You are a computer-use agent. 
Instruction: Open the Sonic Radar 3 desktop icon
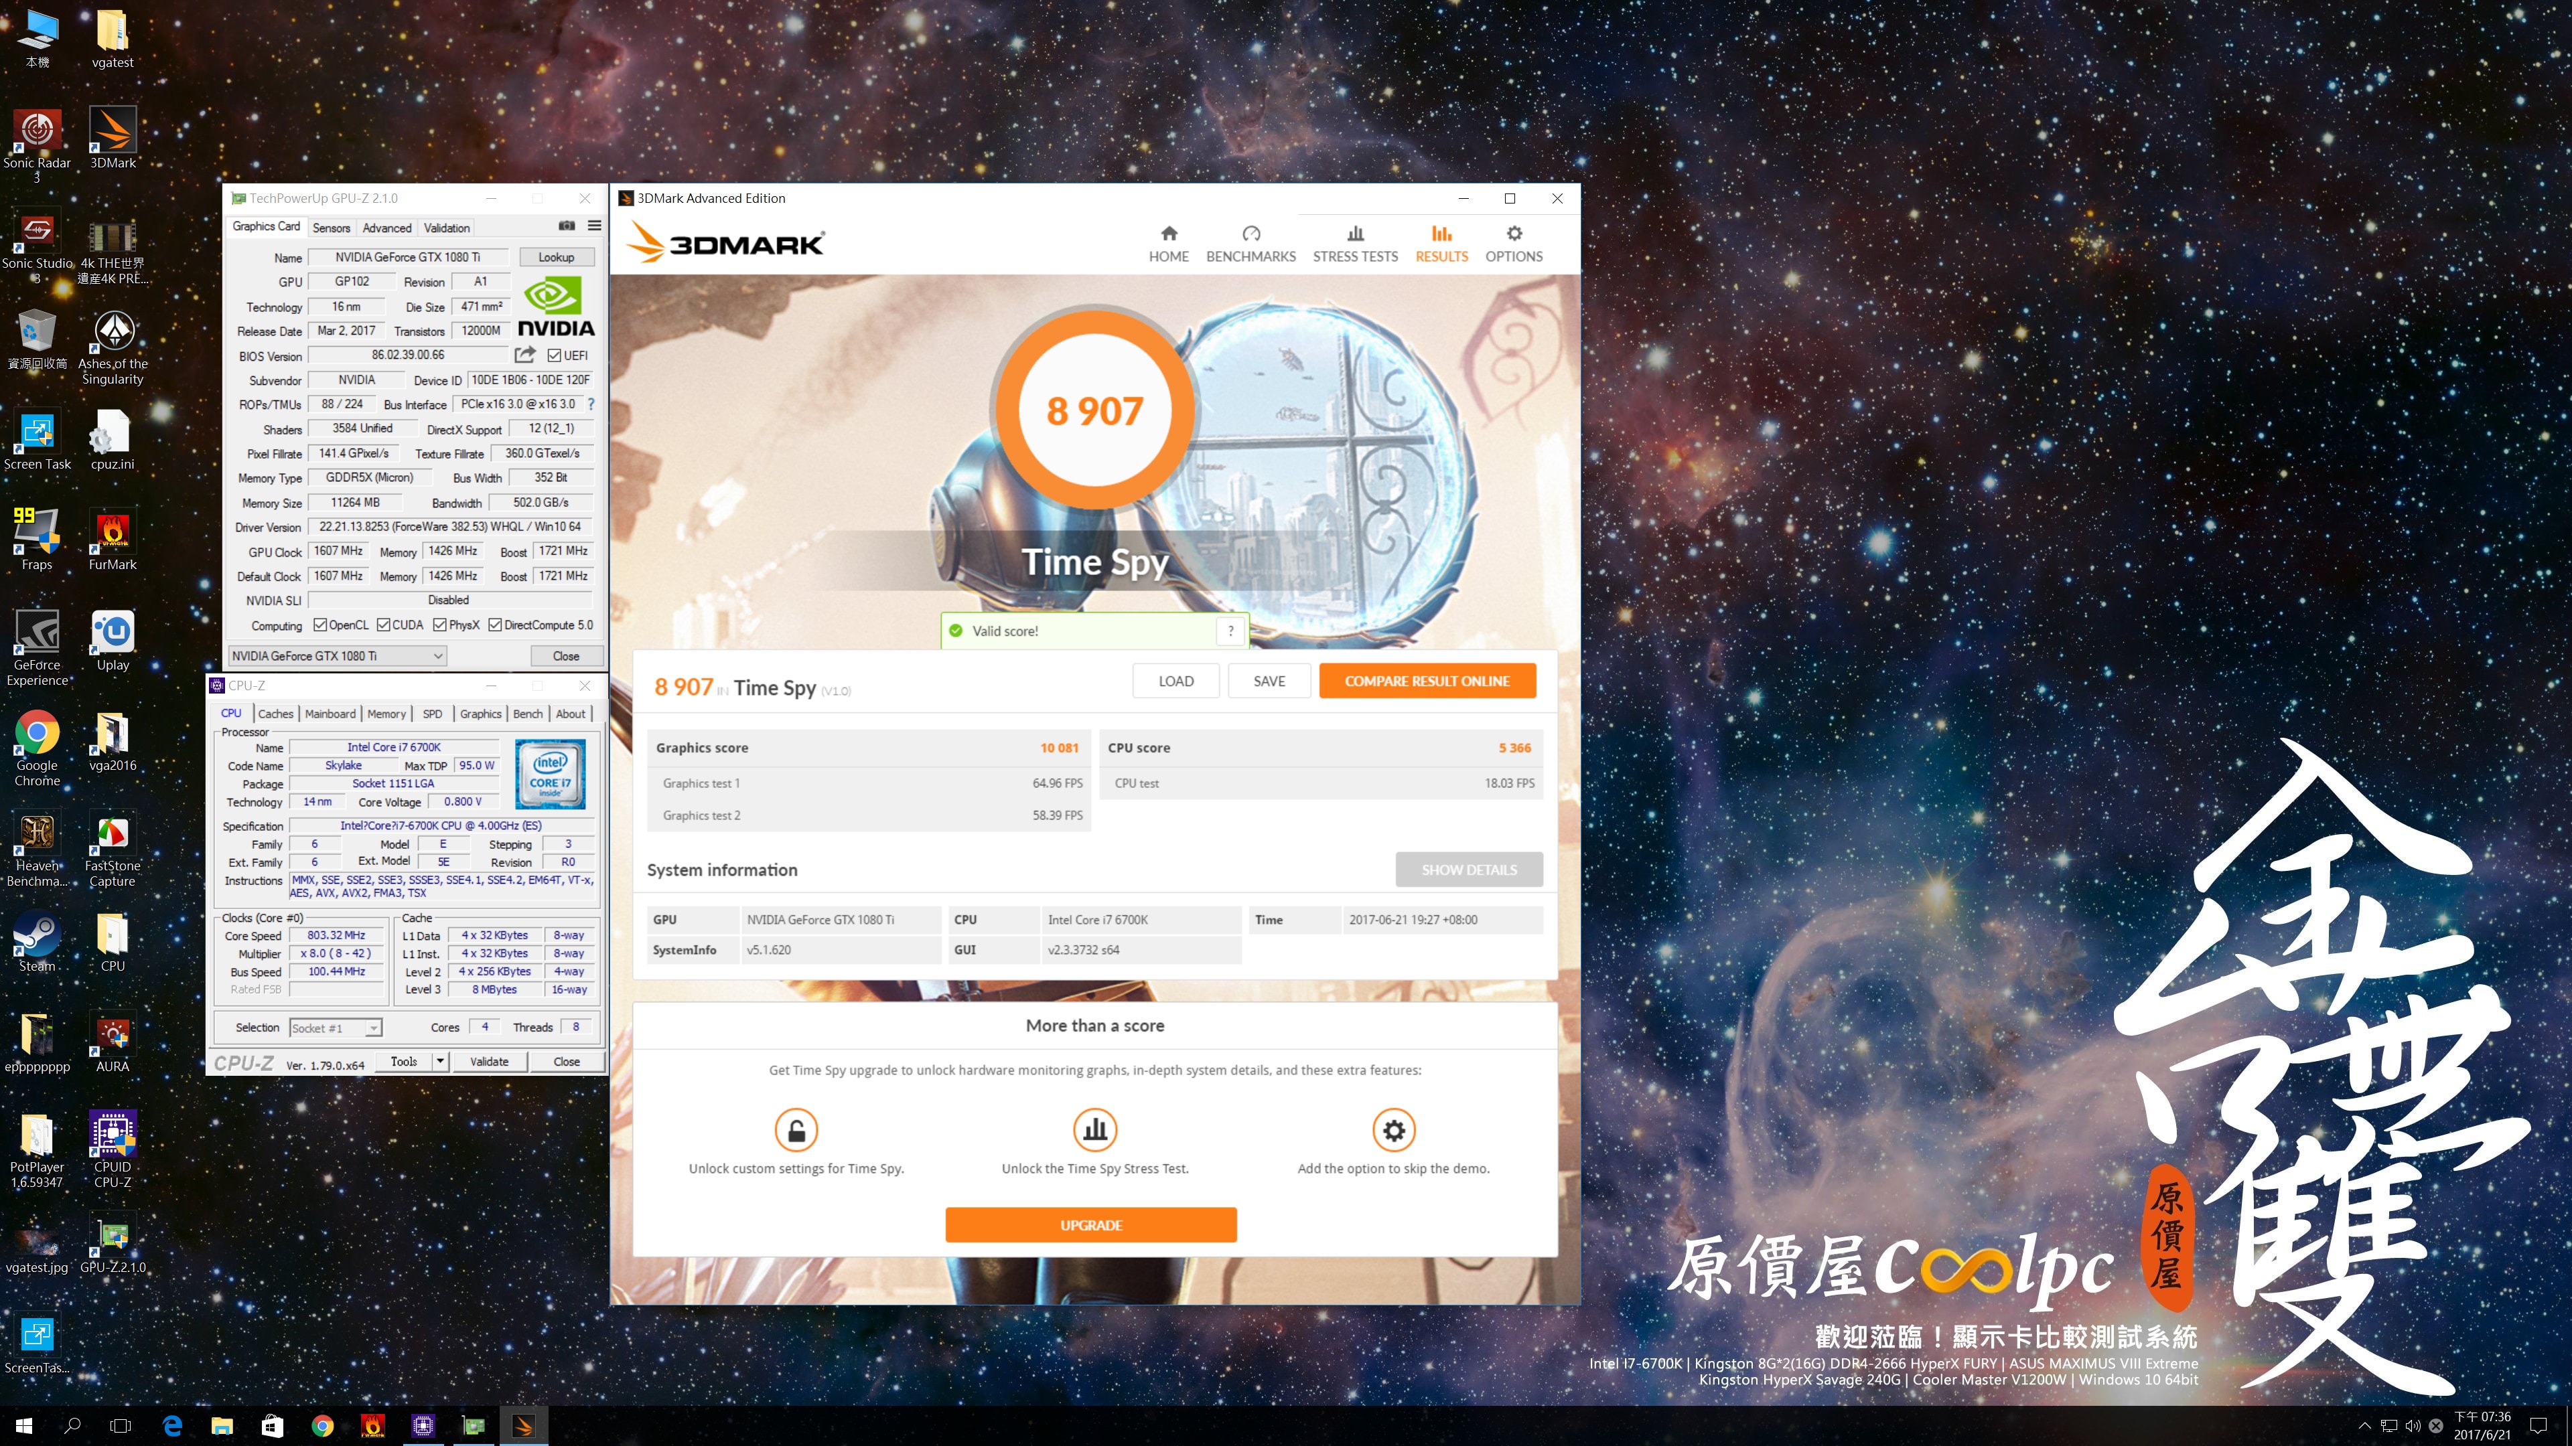(37, 146)
